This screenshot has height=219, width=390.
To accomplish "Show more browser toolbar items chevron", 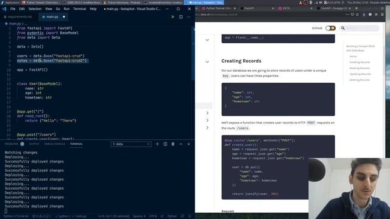I will [x=376, y=15].
